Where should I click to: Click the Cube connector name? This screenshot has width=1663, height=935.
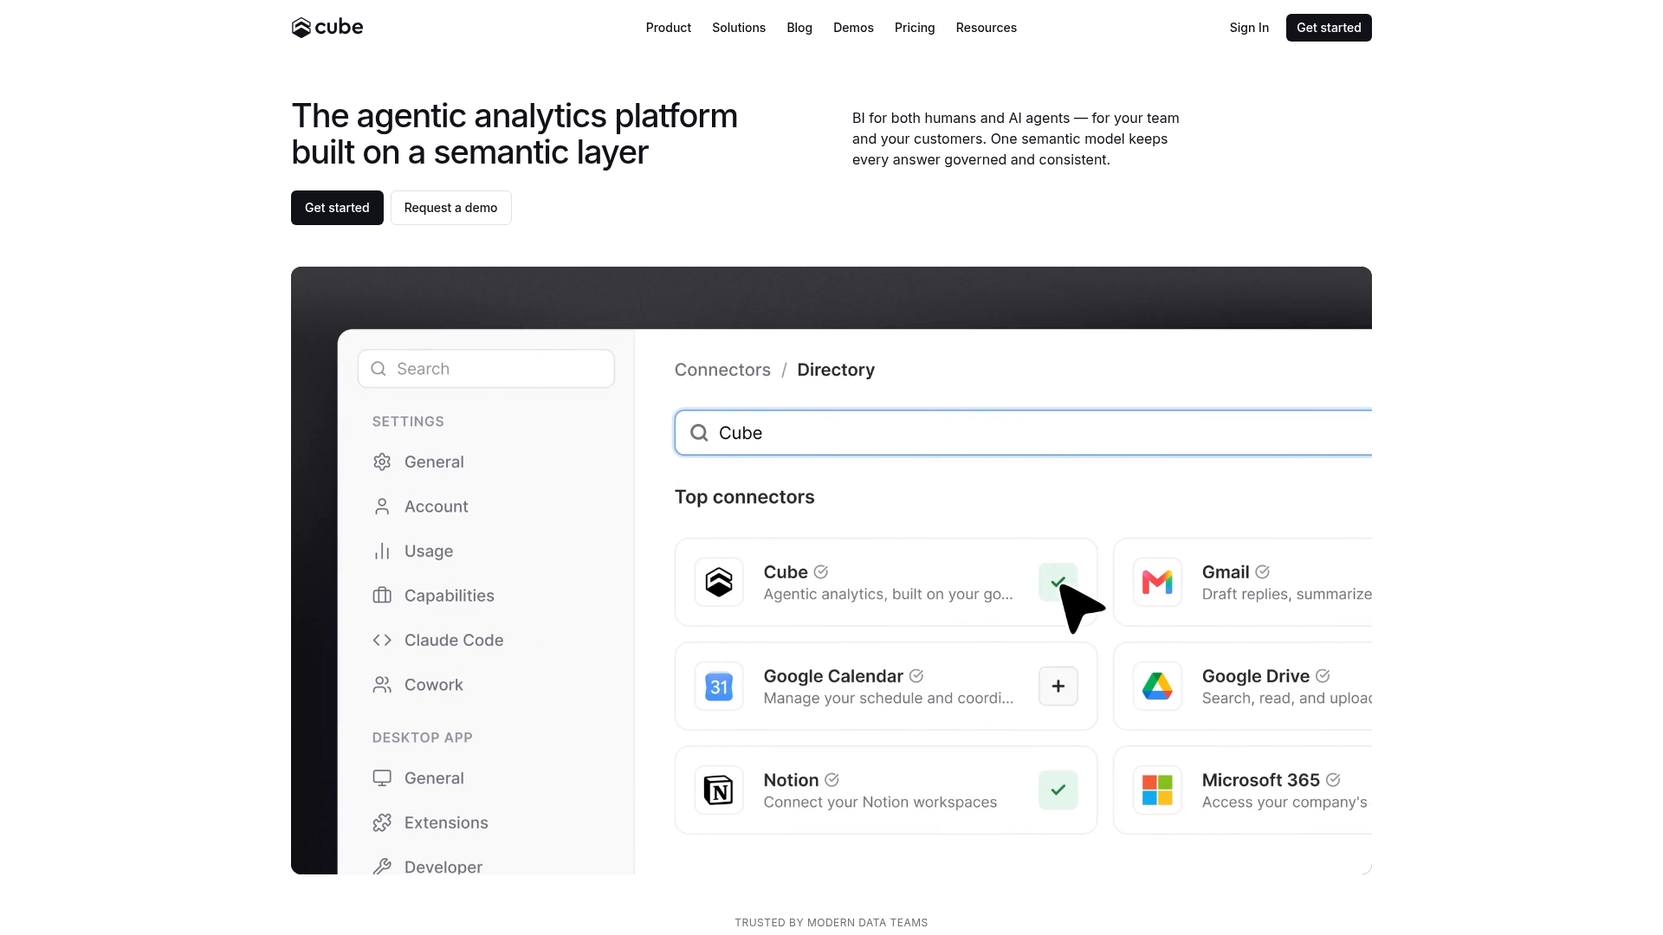786,572
